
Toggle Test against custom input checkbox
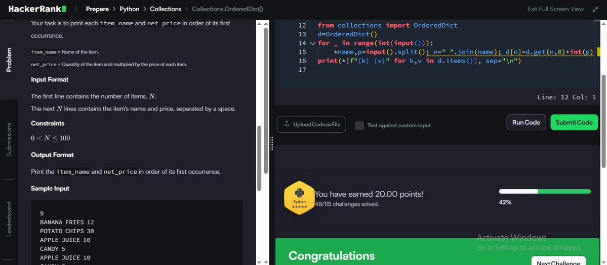(x=359, y=125)
